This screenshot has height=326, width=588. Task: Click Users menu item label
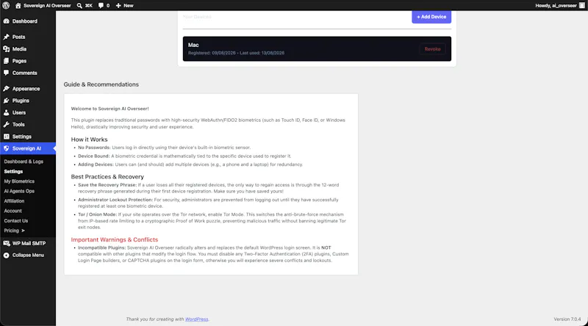click(19, 112)
